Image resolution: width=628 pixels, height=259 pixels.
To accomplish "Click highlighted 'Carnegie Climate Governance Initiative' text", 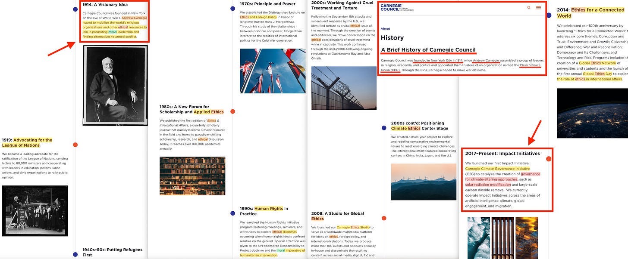I will click(497, 169).
